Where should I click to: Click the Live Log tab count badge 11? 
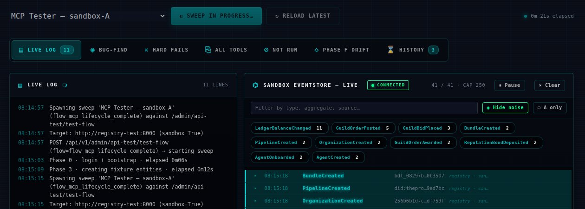click(x=67, y=50)
